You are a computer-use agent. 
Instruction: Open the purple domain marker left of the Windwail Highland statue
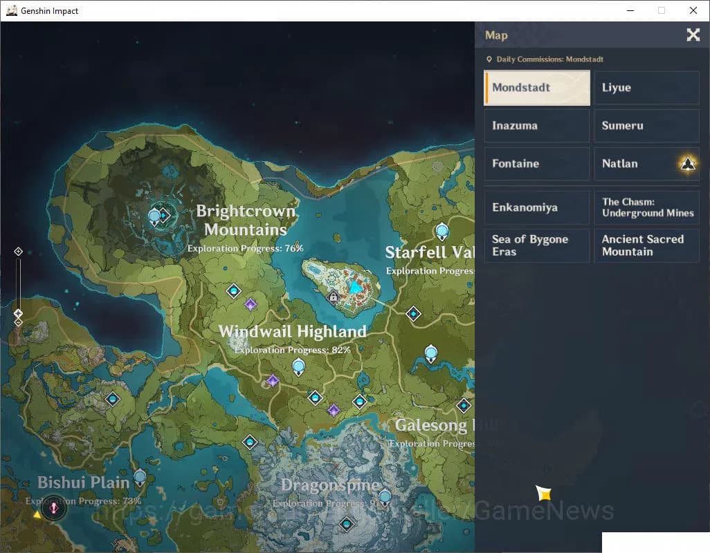(272, 380)
